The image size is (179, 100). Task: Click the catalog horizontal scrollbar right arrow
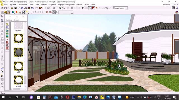tap(23, 89)
